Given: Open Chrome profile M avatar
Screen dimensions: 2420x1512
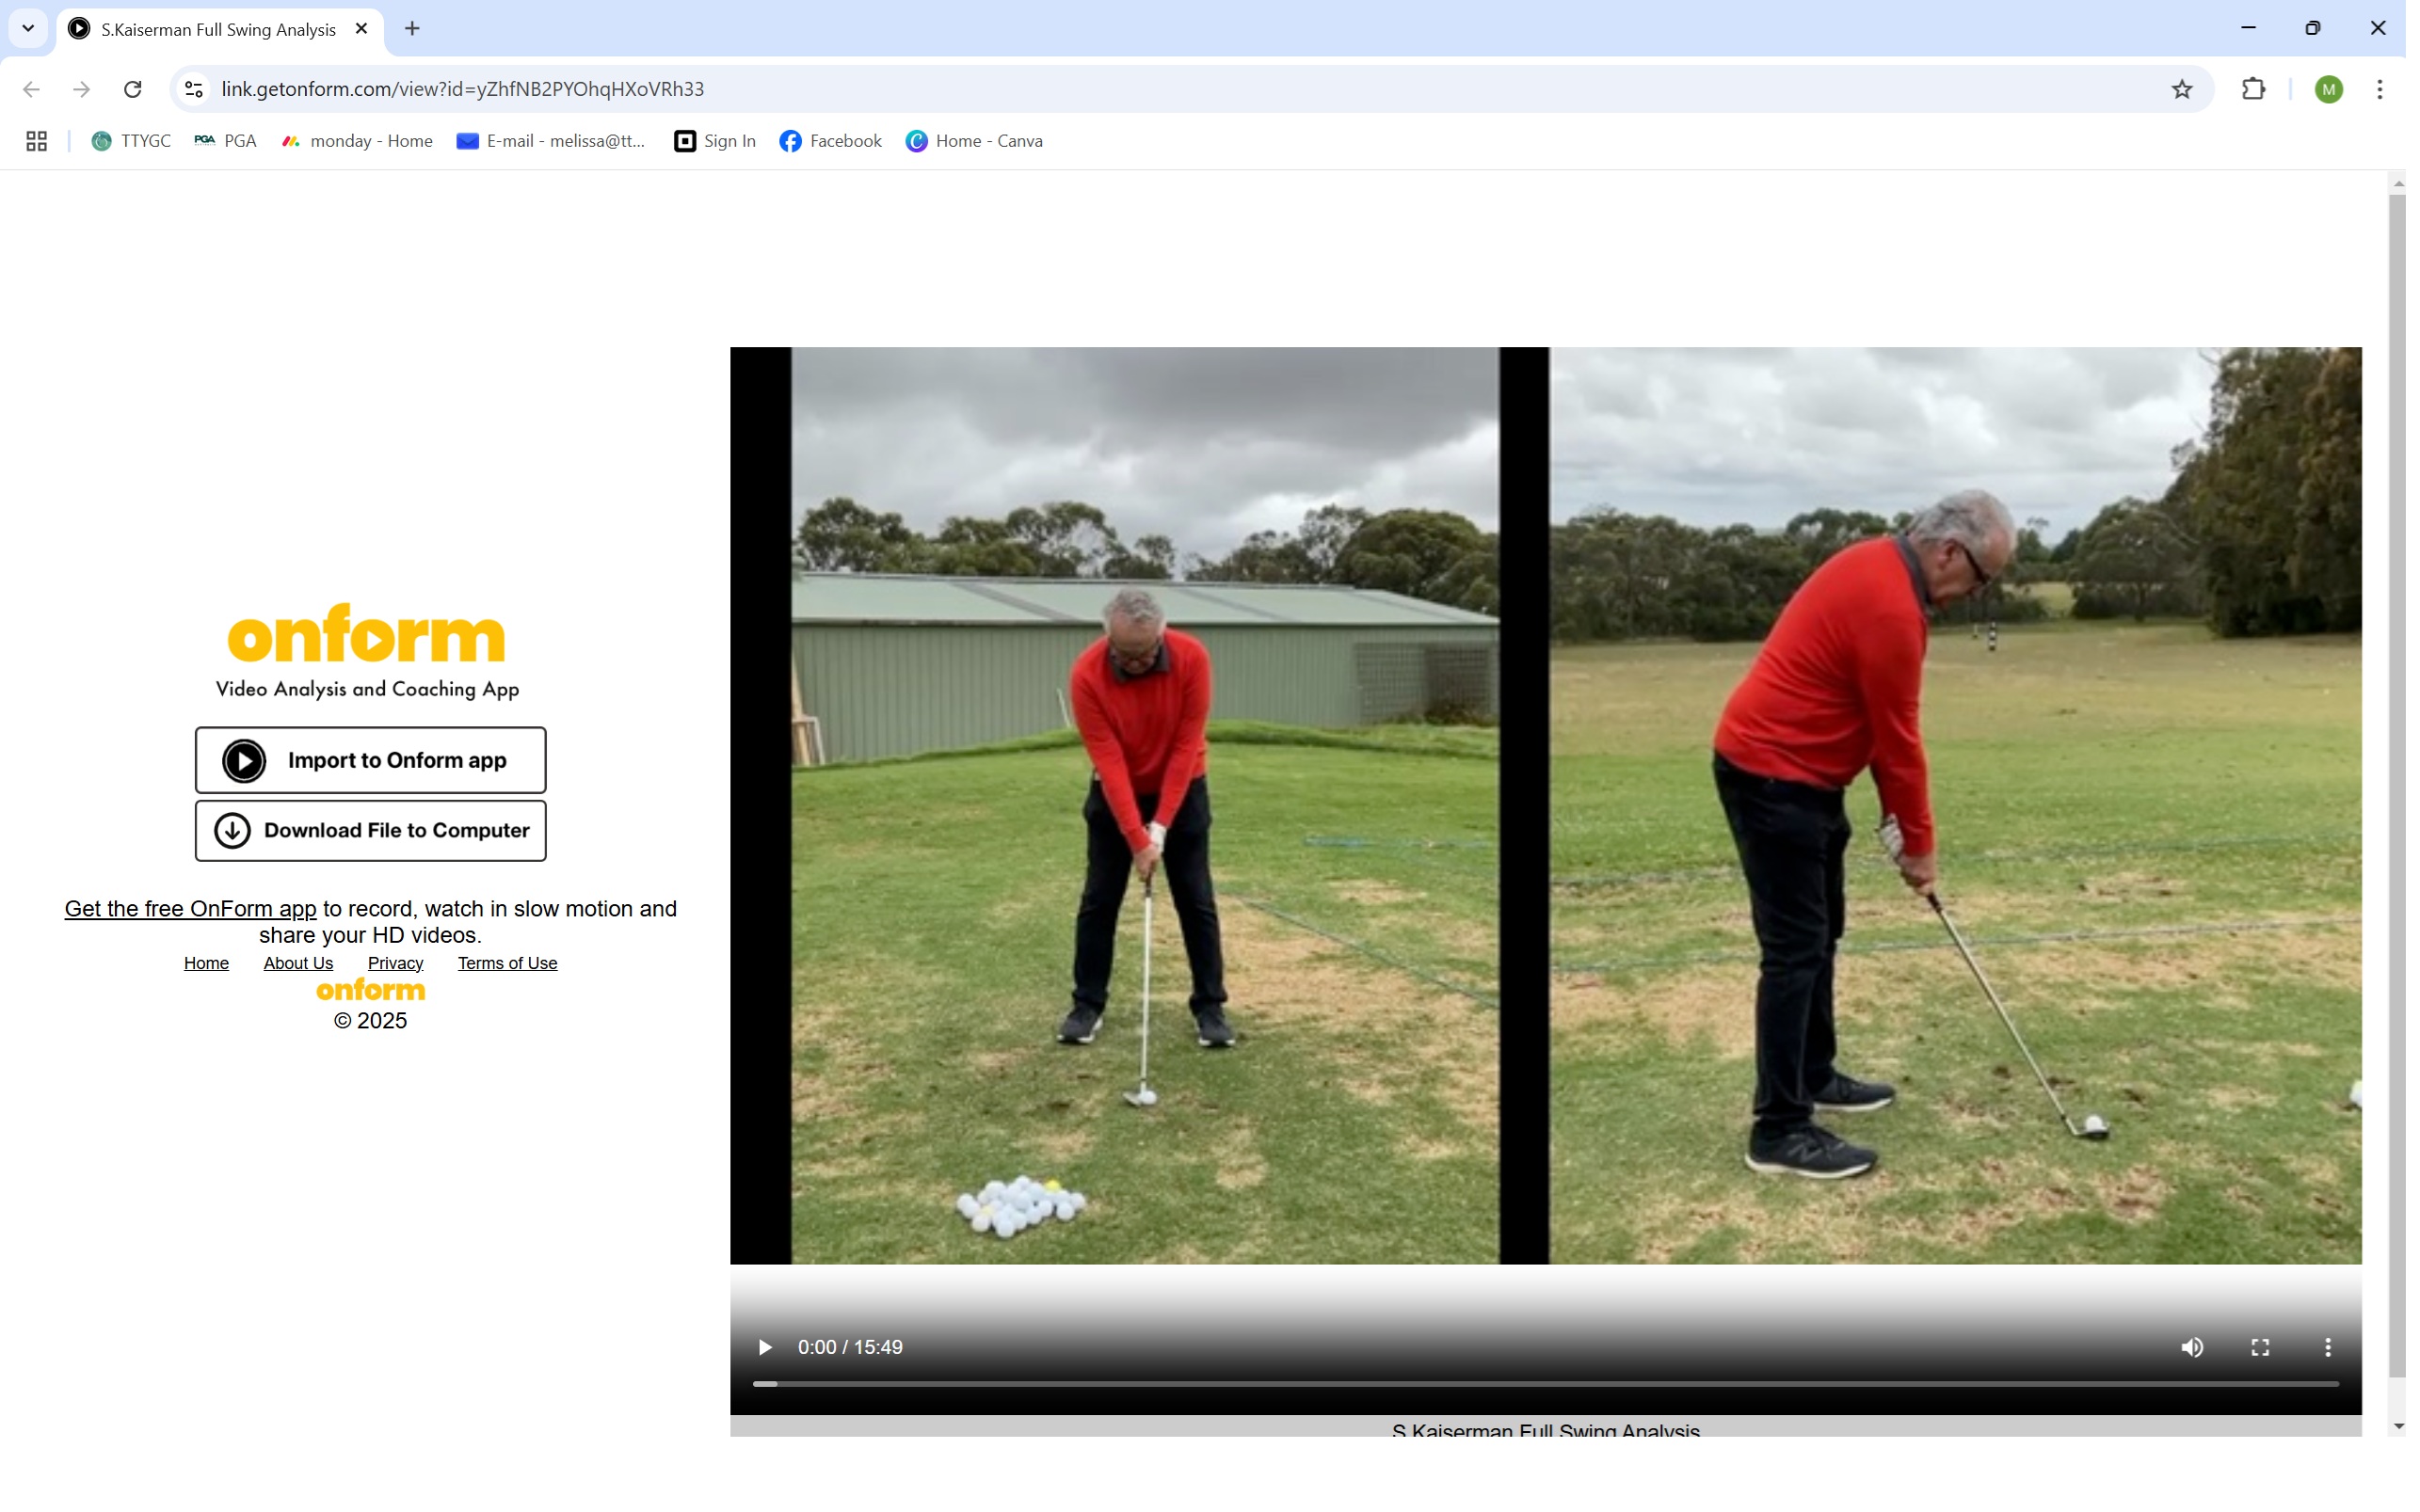Looking at the screenshot, I should tap(2328, 89).
